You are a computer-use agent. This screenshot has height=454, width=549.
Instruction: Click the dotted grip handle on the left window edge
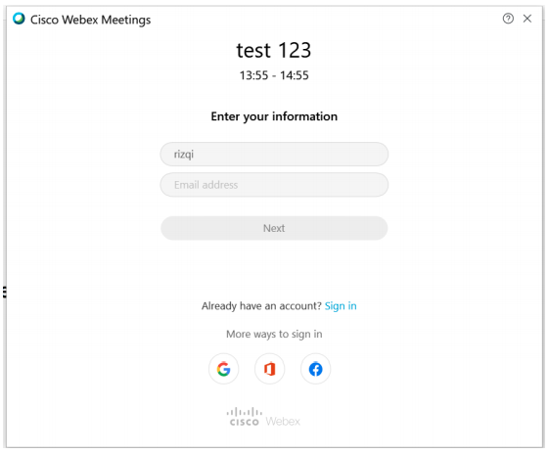pyautogui.click(x=5, y=292)
